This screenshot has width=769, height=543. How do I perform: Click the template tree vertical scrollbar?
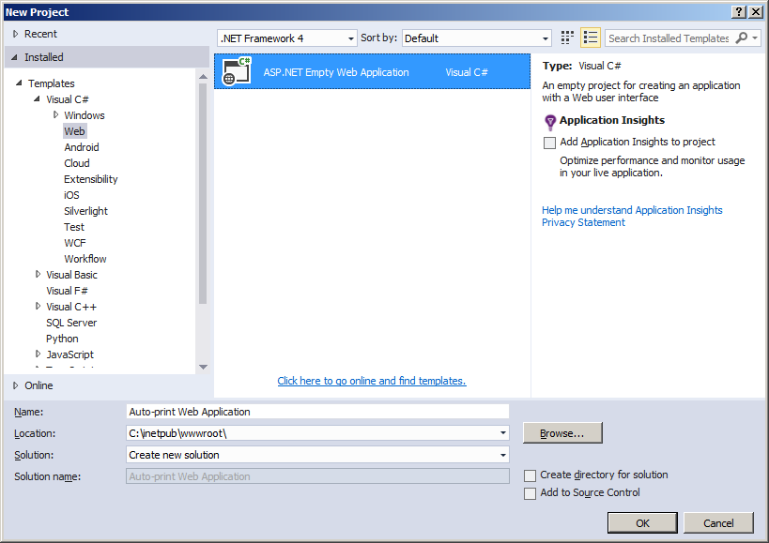coord(203,188)
